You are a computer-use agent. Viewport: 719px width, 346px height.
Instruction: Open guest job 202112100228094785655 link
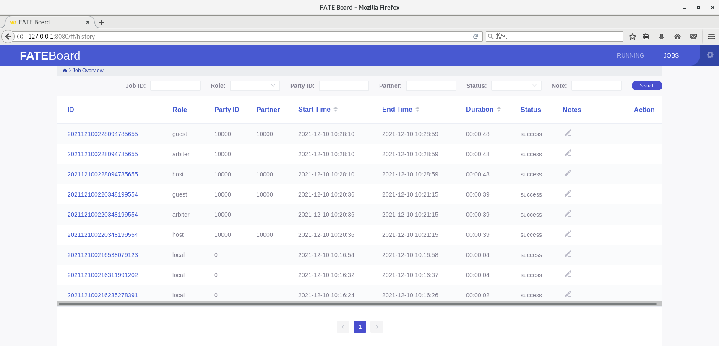[x=103, y=134]
